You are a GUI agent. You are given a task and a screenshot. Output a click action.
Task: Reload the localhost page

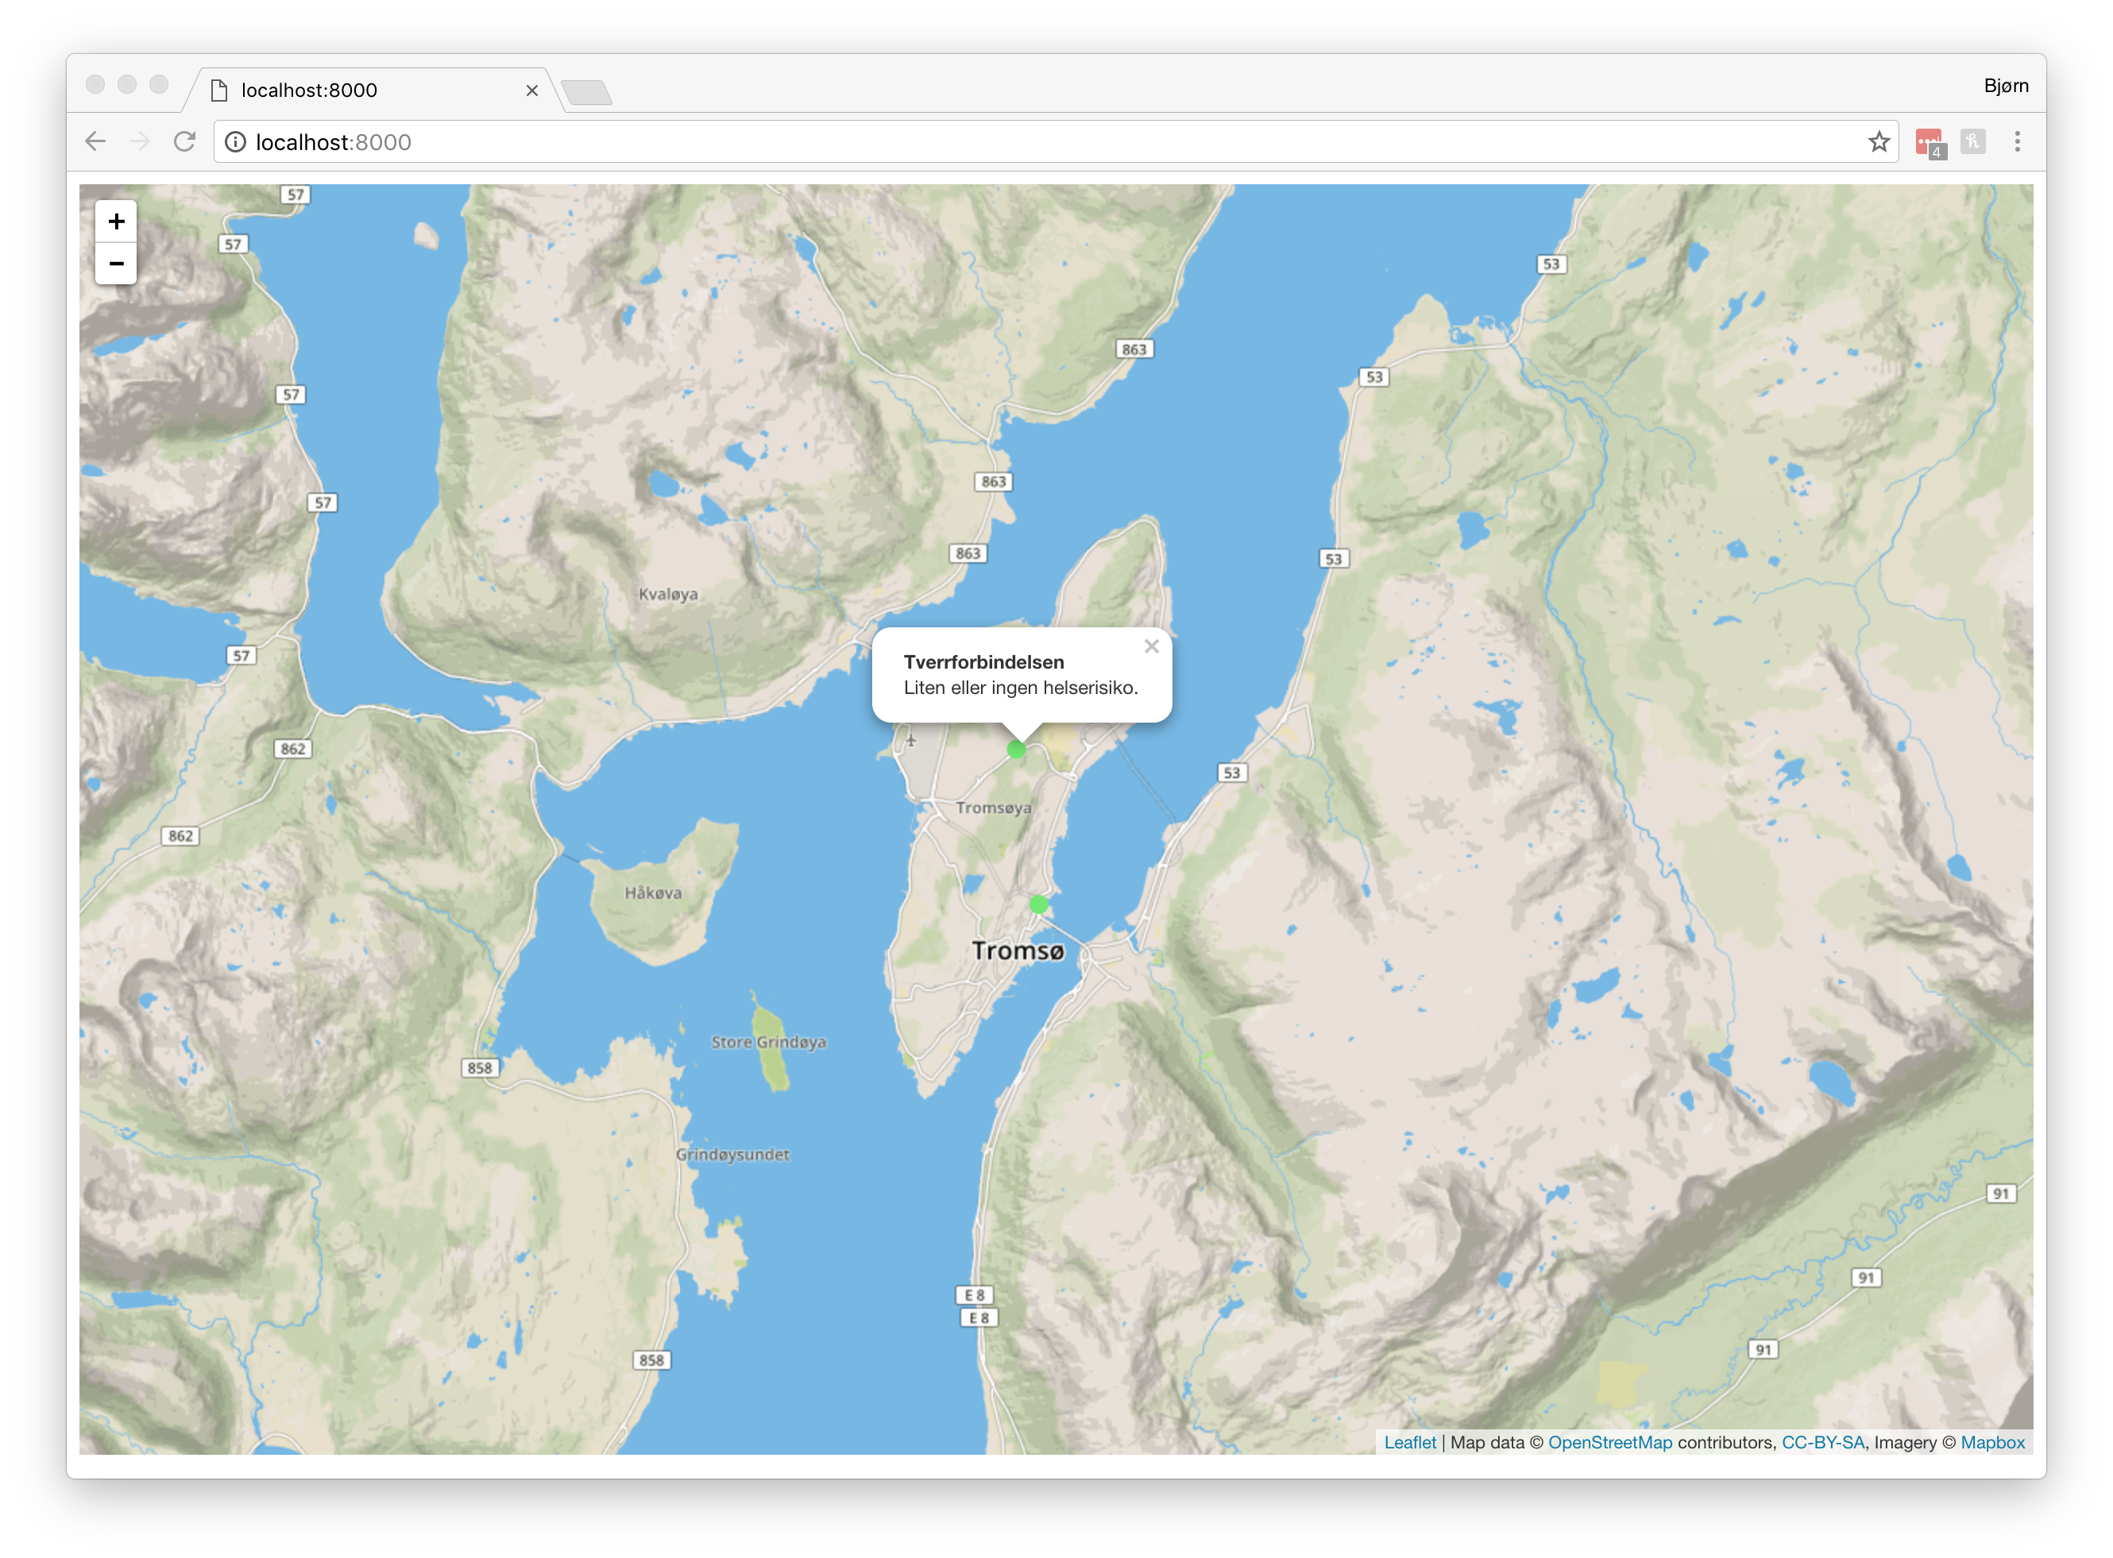tap(185, 142)
